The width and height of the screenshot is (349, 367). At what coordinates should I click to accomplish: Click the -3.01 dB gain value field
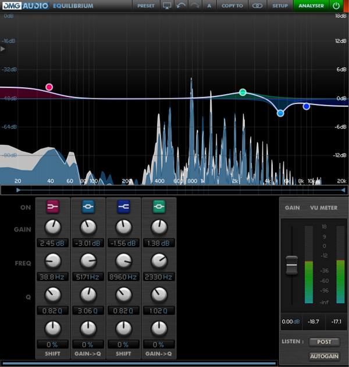pyautogui.click(x=88, y=243)
